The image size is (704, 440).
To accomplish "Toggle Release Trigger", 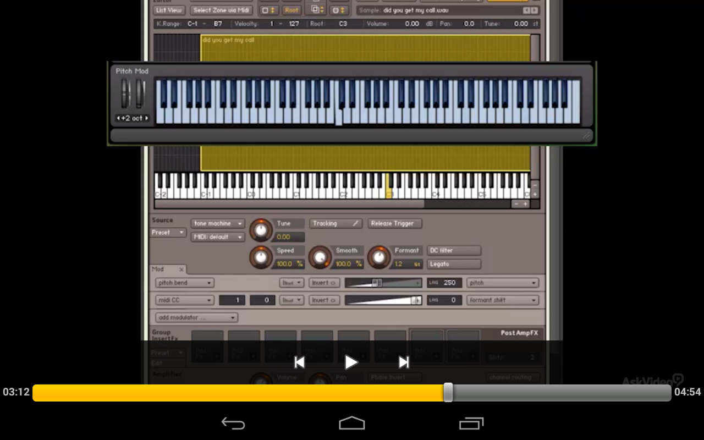I will click(x=395, y=224).
